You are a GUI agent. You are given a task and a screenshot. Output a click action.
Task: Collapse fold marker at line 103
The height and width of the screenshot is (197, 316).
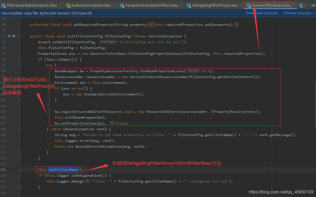(x=20, y=100)
